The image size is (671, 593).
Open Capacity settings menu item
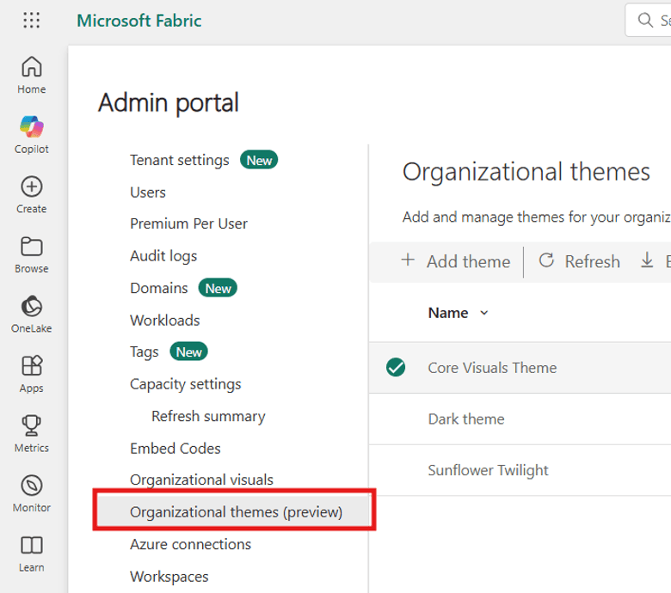point(185,384)
